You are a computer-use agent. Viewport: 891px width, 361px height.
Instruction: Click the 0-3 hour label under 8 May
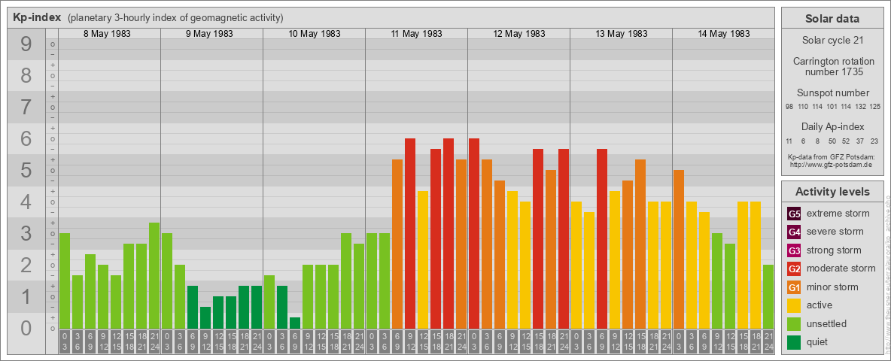coord(64,342)
